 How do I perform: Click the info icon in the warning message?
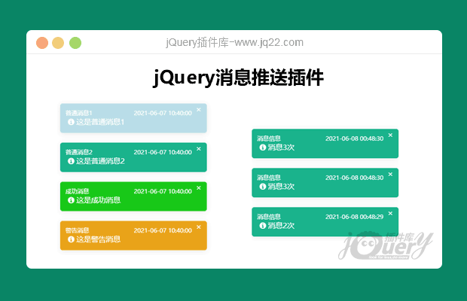point(71,239)
